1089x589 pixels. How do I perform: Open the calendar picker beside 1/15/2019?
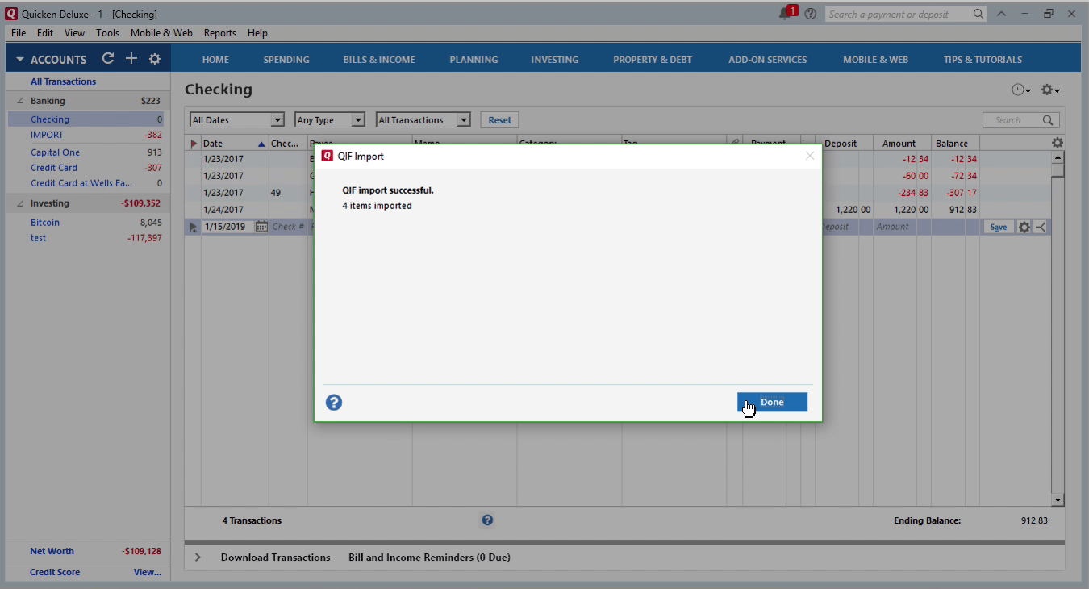coord(261,227)
